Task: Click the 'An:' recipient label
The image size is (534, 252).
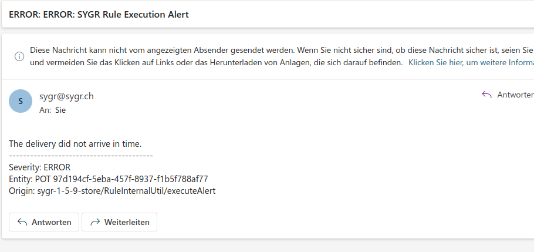Action: (x=46, y=110)
